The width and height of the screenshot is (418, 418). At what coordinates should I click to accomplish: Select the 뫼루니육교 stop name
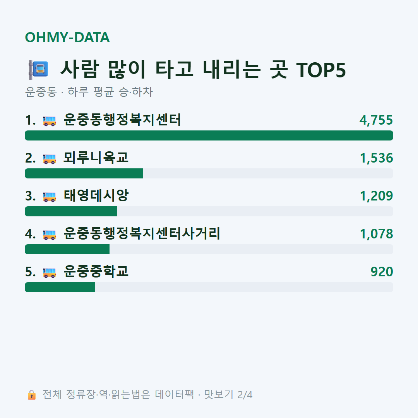click(96, 158)
